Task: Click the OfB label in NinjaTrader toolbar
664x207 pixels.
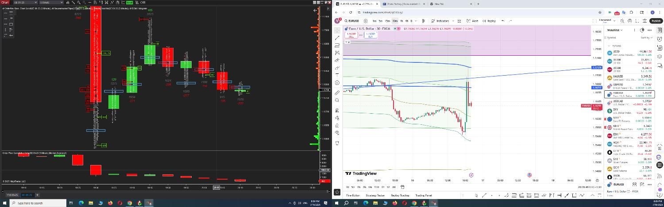Action: [143, 2]
